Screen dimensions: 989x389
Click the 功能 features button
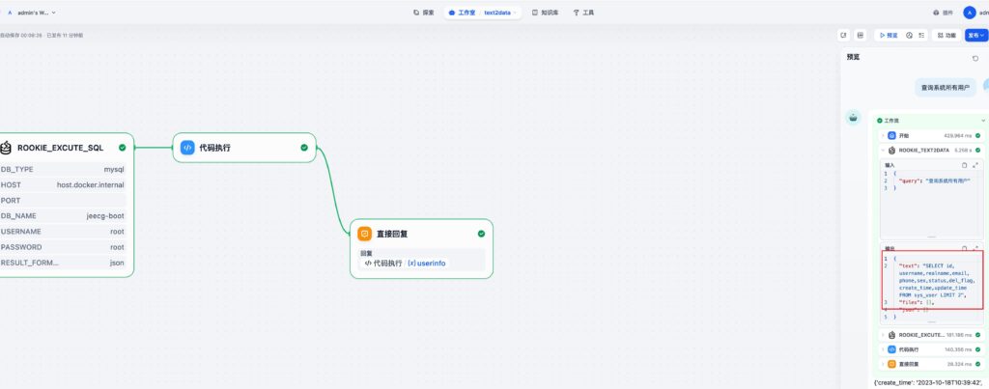click(x=947, y=35)
